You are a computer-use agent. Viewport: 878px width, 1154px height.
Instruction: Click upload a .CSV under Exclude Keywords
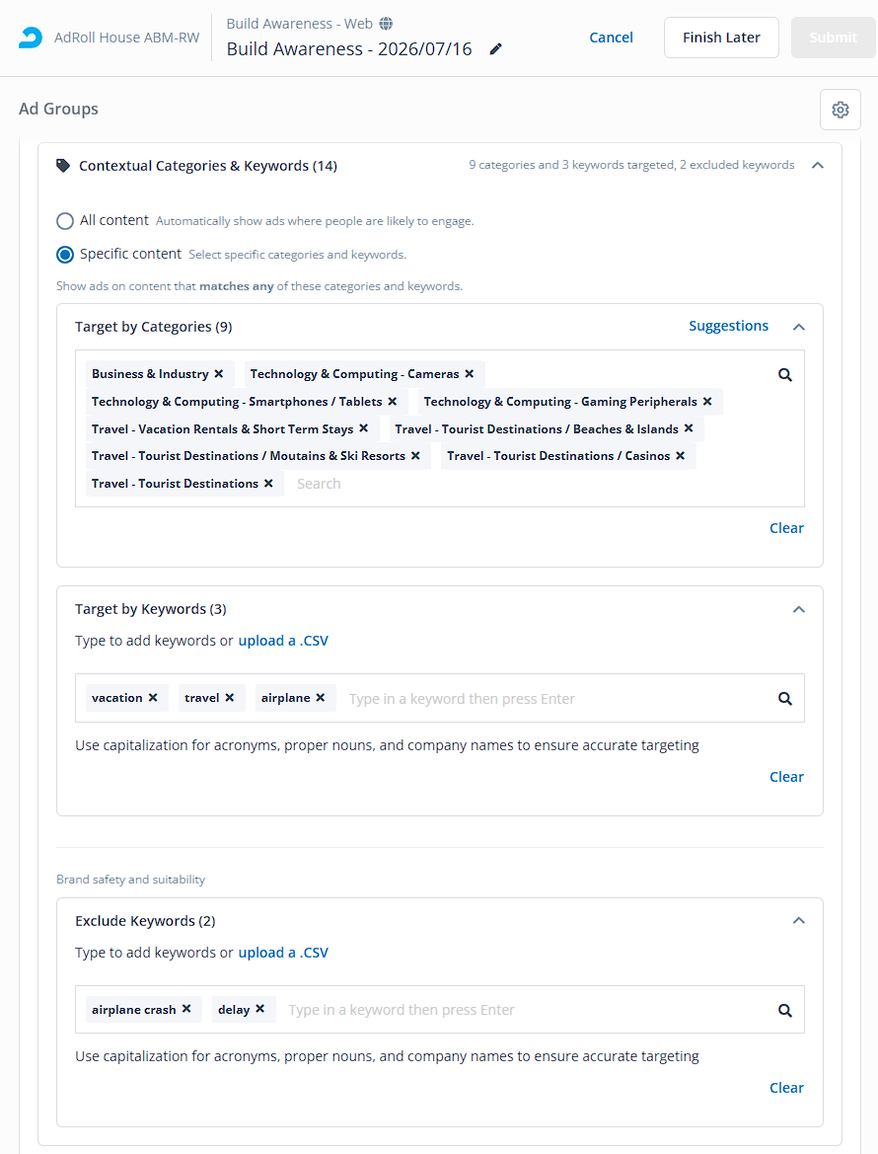[x=283, y=953]
